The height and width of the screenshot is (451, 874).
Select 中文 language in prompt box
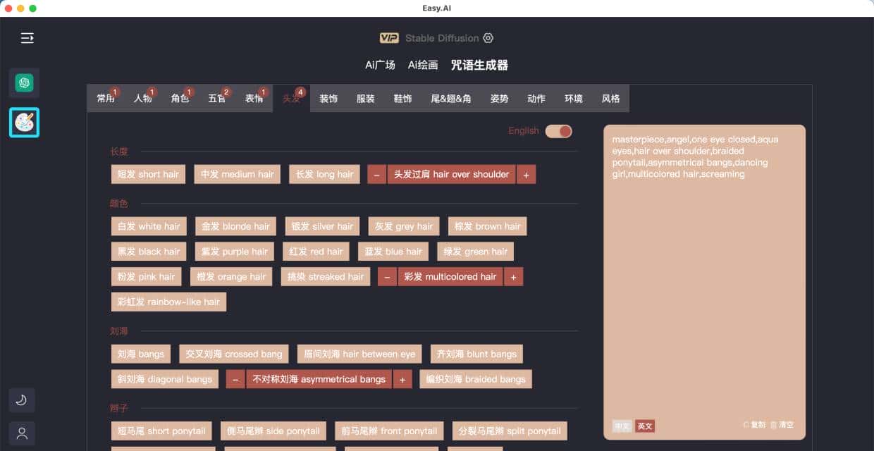pyautogui.click(x=621, y=426)
